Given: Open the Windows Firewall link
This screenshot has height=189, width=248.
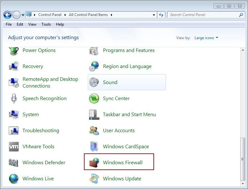Looking at the screenshot, I should 123,162.
